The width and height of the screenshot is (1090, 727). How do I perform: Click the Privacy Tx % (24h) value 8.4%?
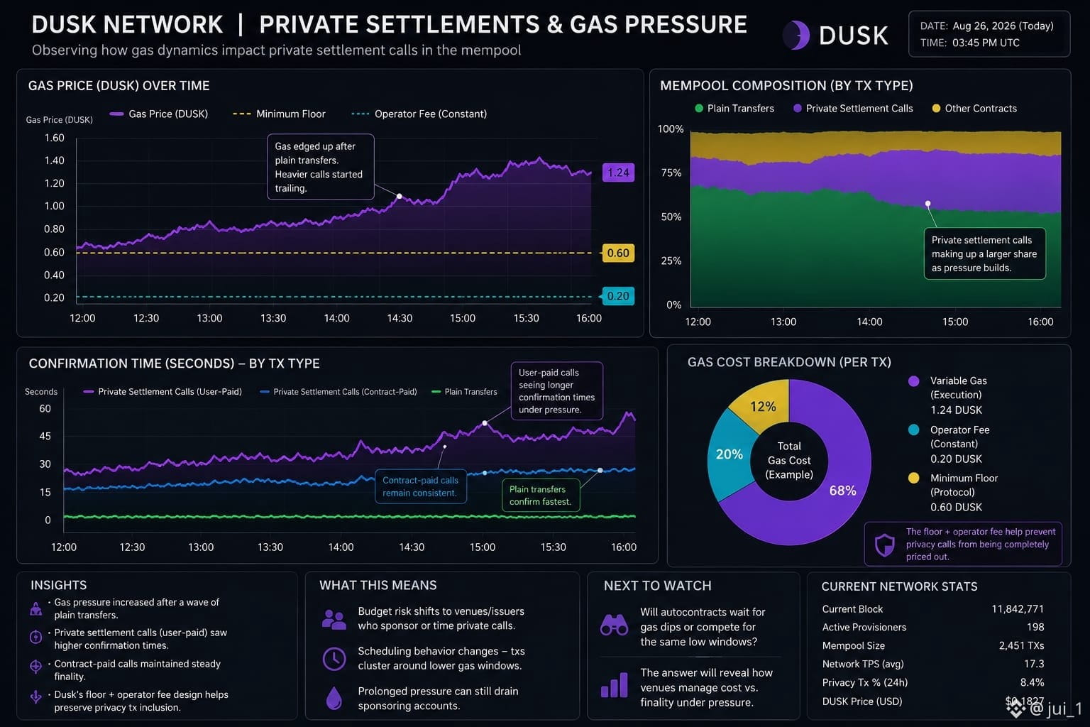(1033, 683)
